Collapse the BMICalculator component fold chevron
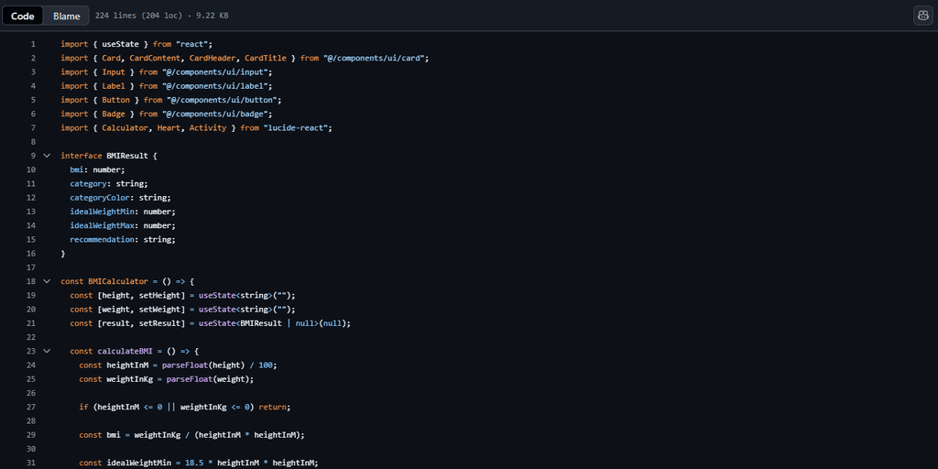 point(47,281)
